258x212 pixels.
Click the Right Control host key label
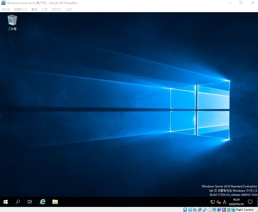245,210
